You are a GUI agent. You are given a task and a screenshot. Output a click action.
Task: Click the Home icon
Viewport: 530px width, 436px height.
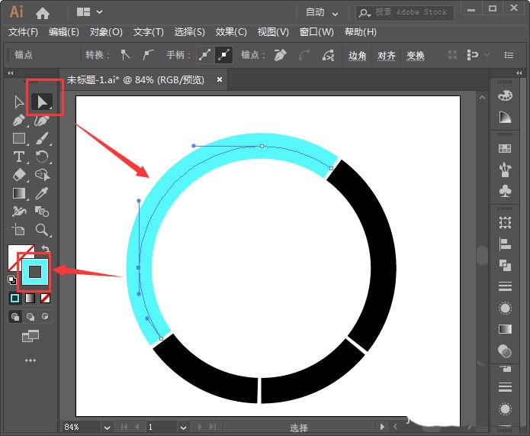[x=43, y=12]
